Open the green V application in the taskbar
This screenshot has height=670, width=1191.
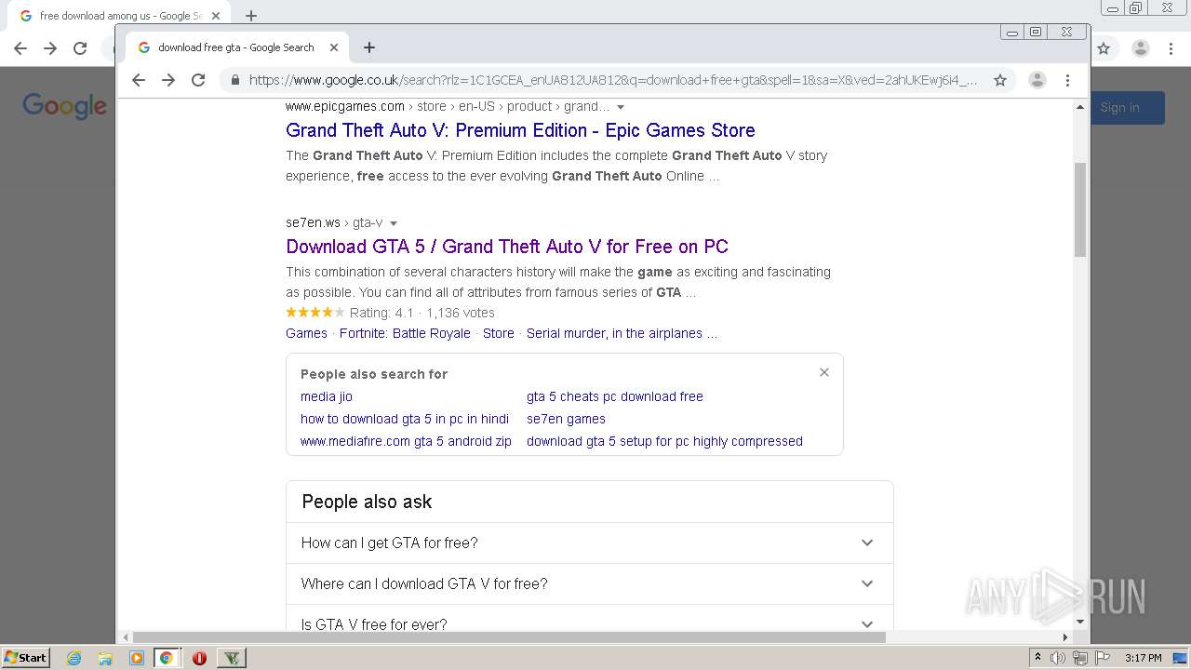click(x=232, y=658)
